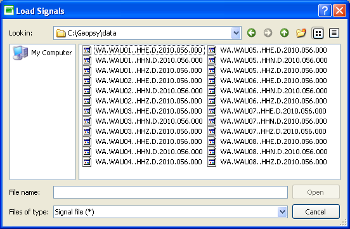This screenshot has height=229, width=350.
Task: Expand the Look in path dropdown
Action: click(236, 33)
